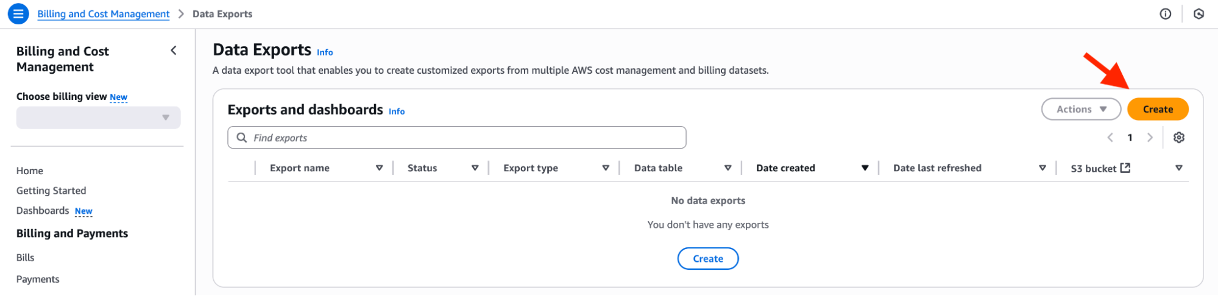Click the orange Create button

pos(1158,109)
